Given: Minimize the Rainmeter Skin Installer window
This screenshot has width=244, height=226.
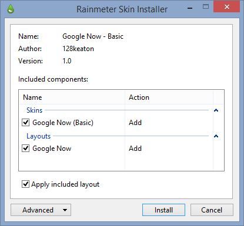Looking at the screenshot, I should point(190,8).
